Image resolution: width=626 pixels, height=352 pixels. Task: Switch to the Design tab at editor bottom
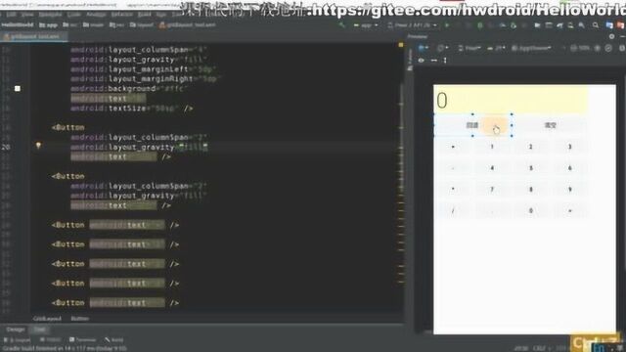[16, 330]
